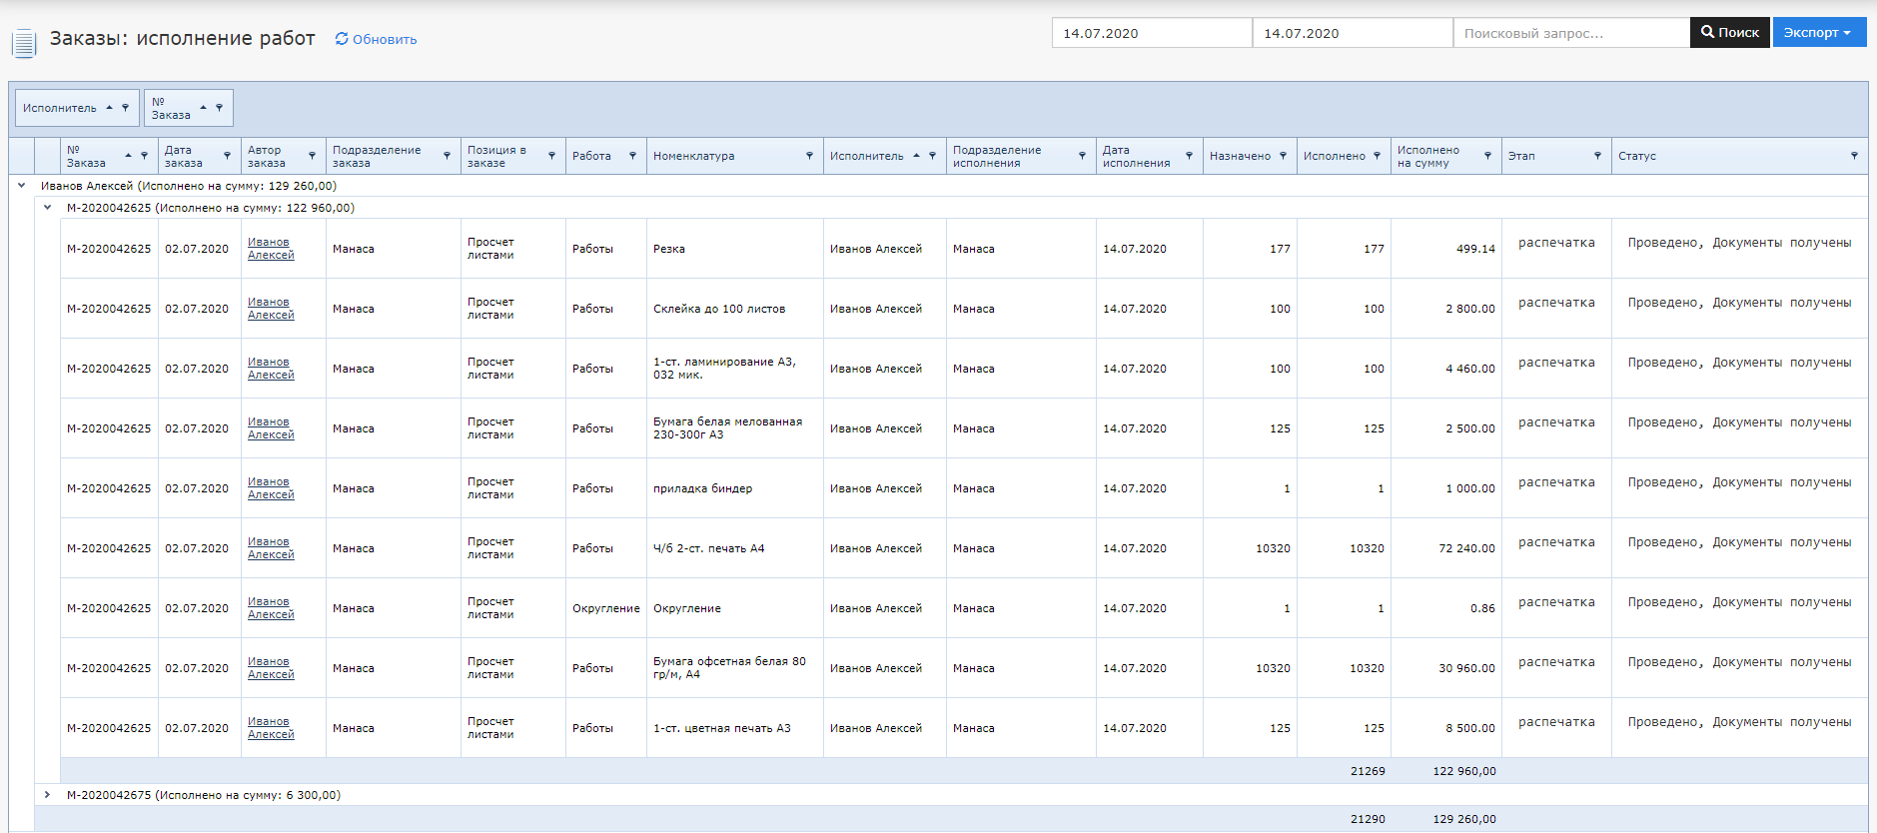
Task: Click the Поисковый запрос search field
Action: 1571,33
